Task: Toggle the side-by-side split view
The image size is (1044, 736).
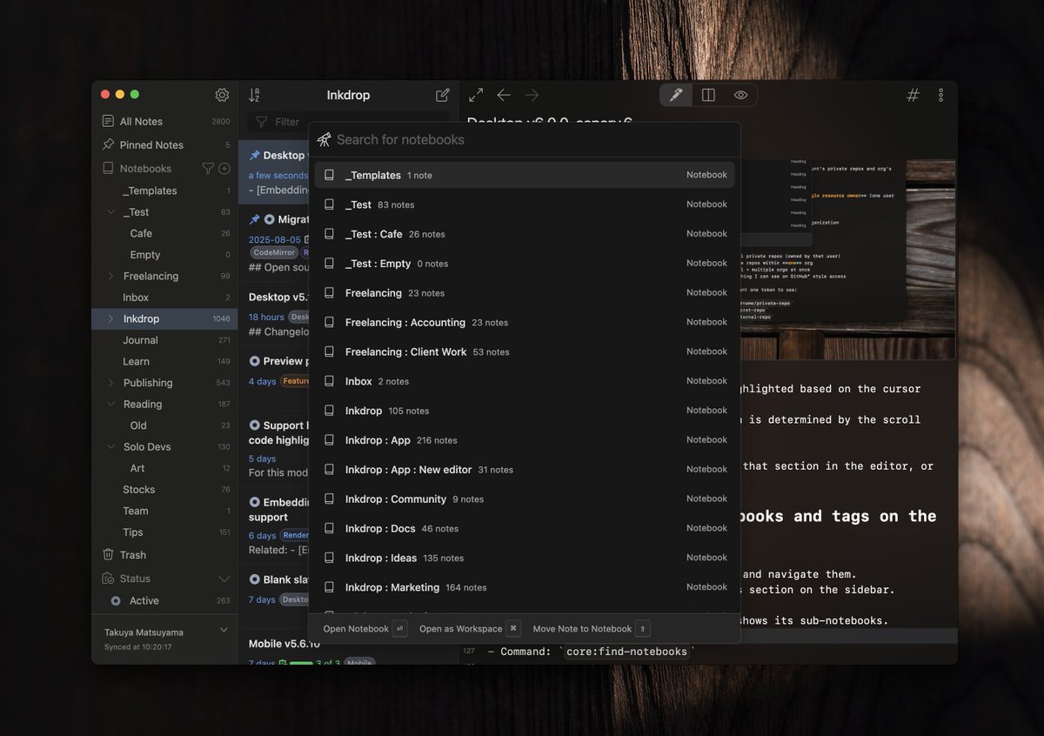Action: coord(708,94)
